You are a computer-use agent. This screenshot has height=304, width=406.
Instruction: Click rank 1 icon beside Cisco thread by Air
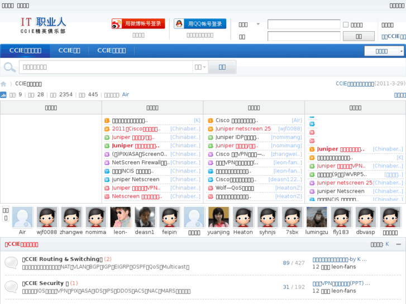(x=211, y=120)
